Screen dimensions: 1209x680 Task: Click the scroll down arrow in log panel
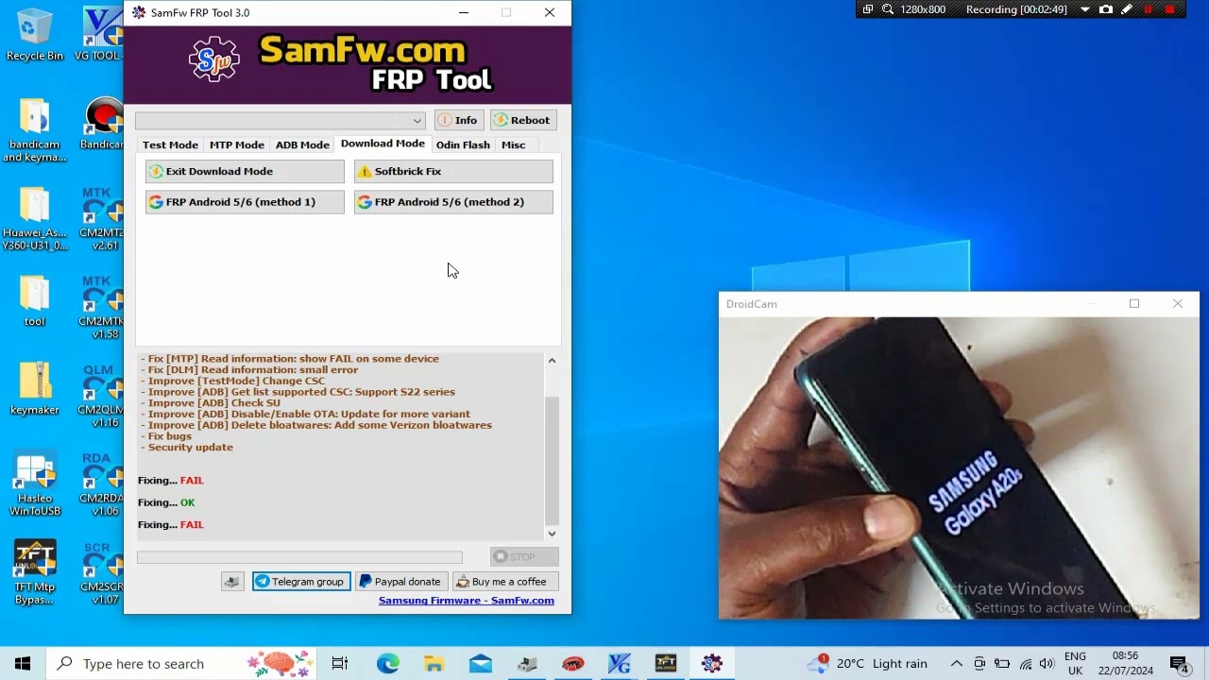point(553,534)
